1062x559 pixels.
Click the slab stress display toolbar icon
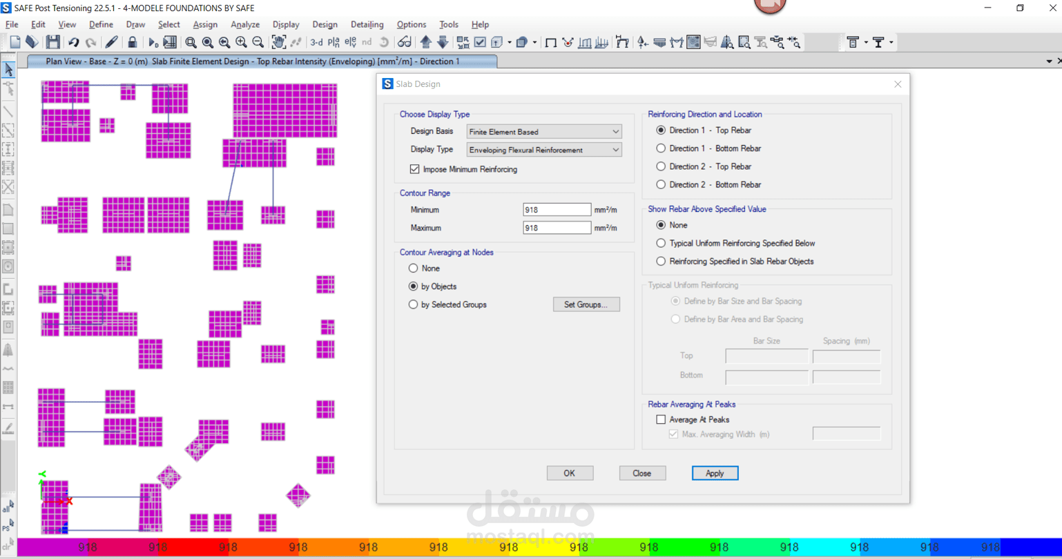[x=693, y=42]
